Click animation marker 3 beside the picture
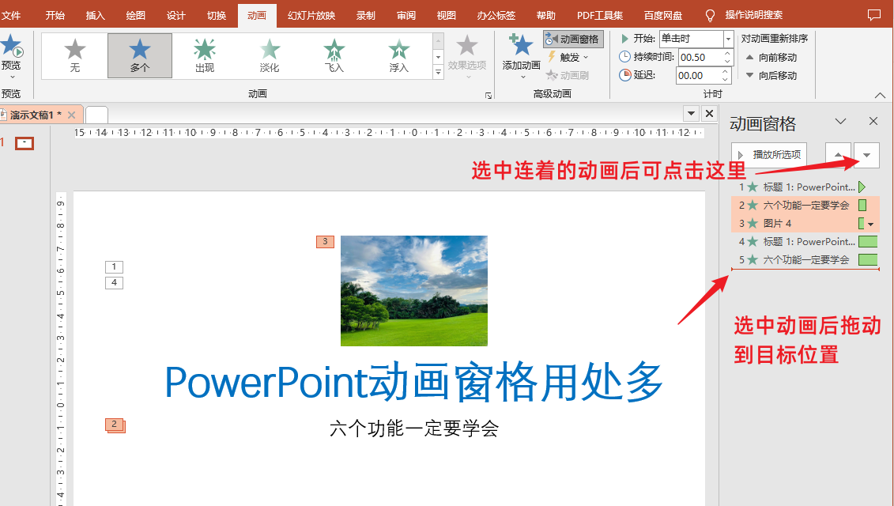Screen dimensions: 894x506 (x=325, y=242)
